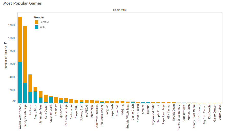Select the orange Female legend swatch

[x=37, y=22]
